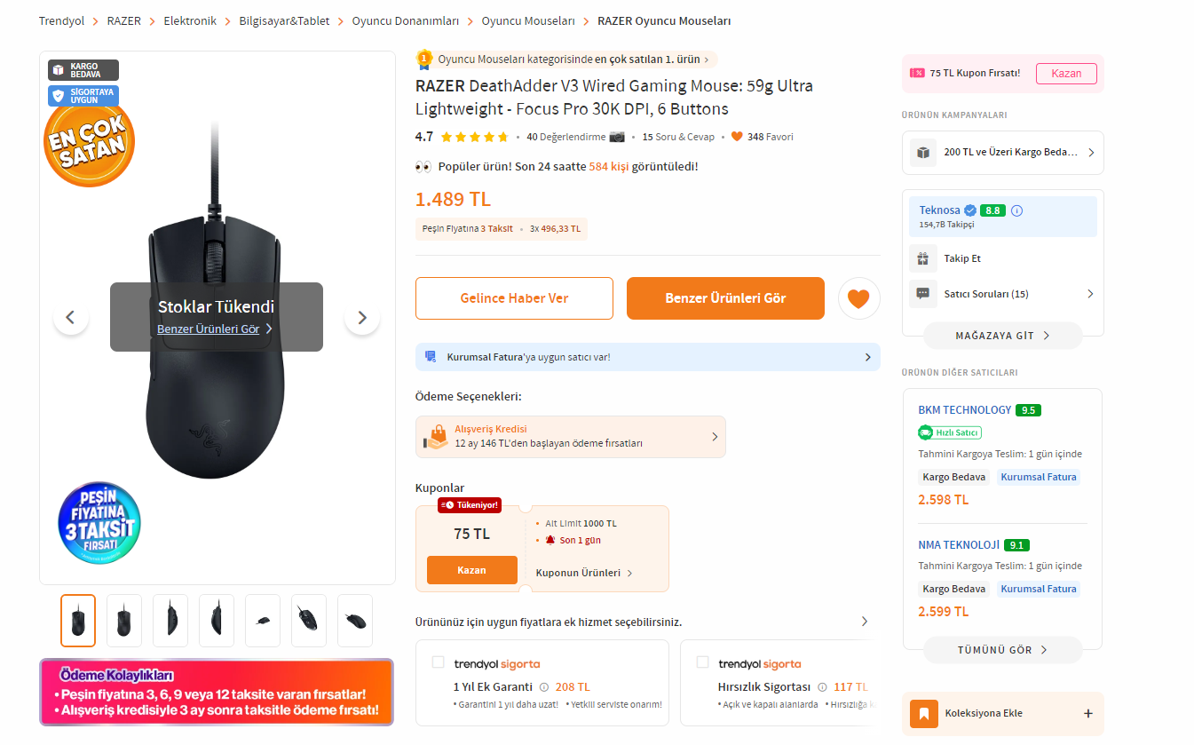Open review photos camera icon

coord(617,137)
